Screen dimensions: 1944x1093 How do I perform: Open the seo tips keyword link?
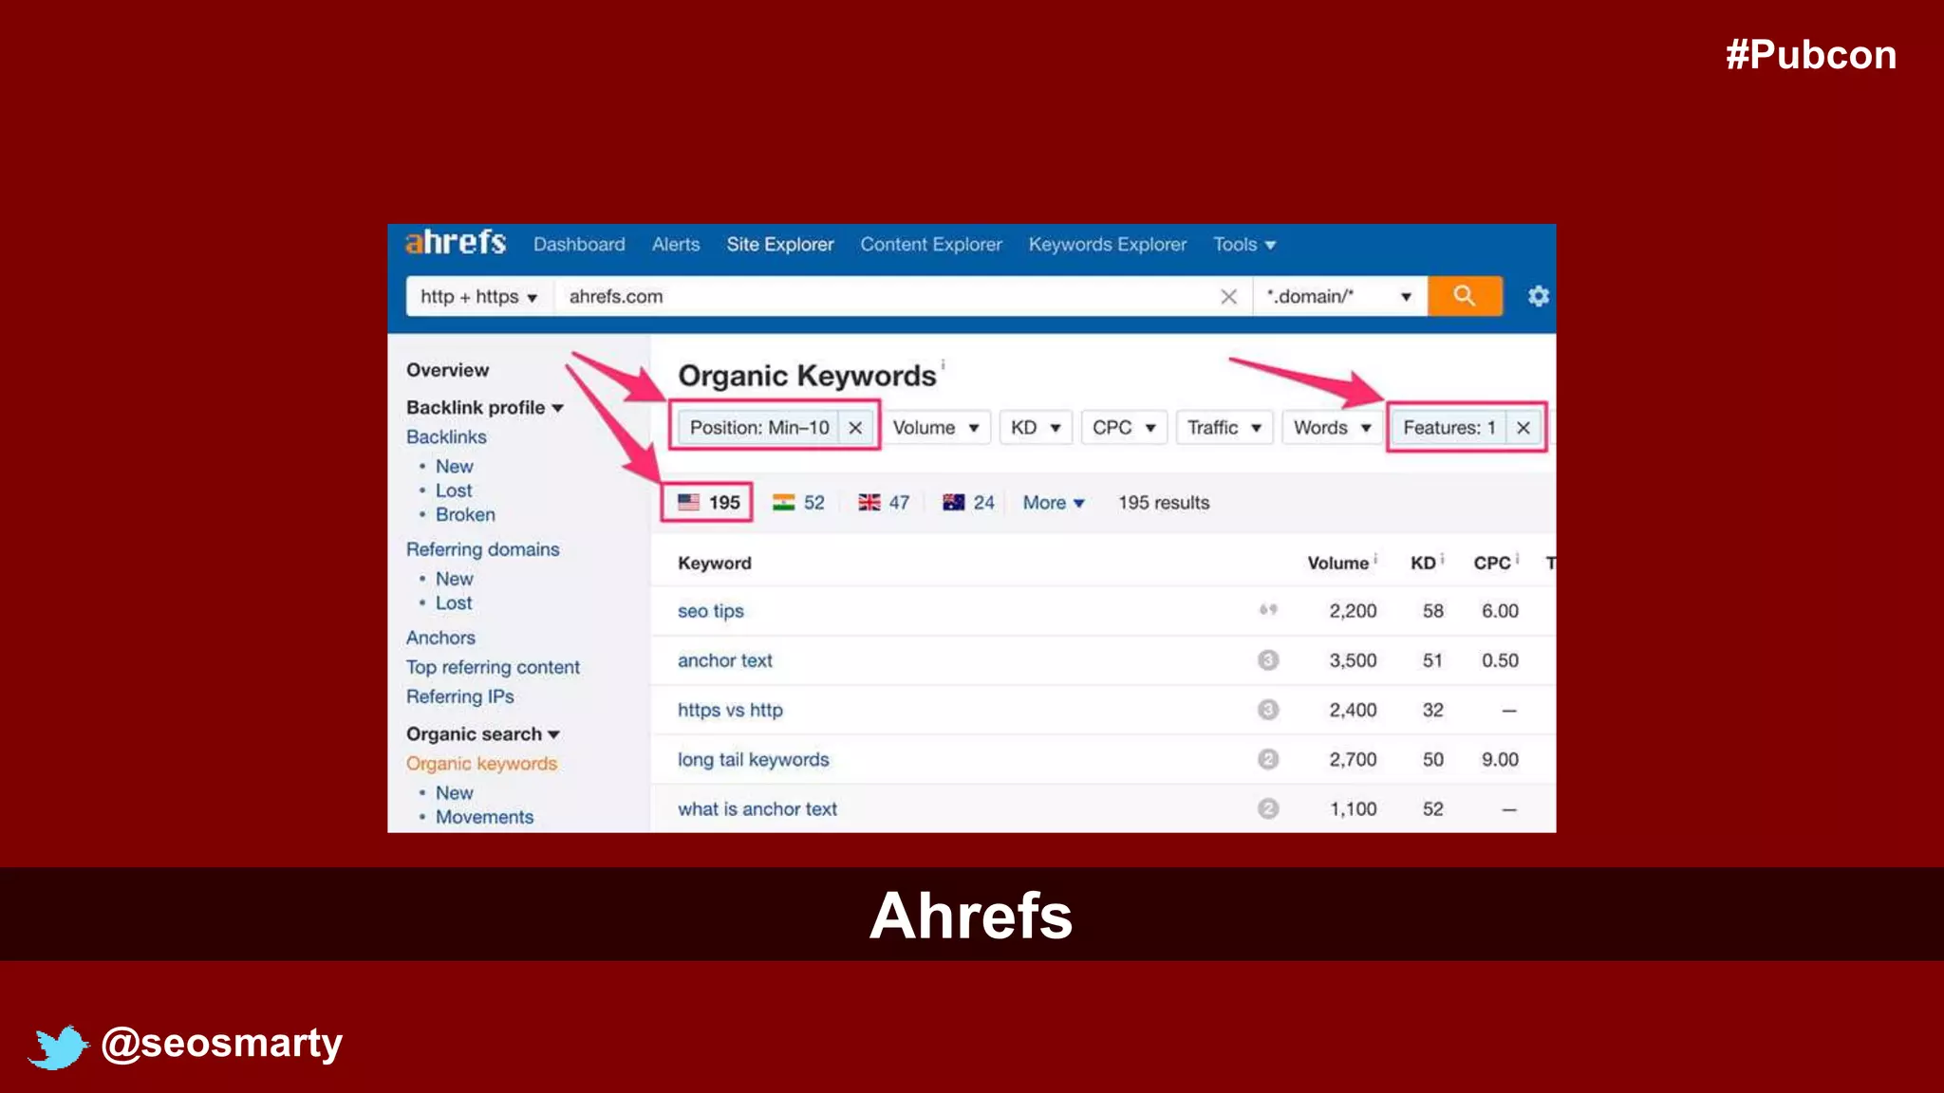click(x=710, y=611)
